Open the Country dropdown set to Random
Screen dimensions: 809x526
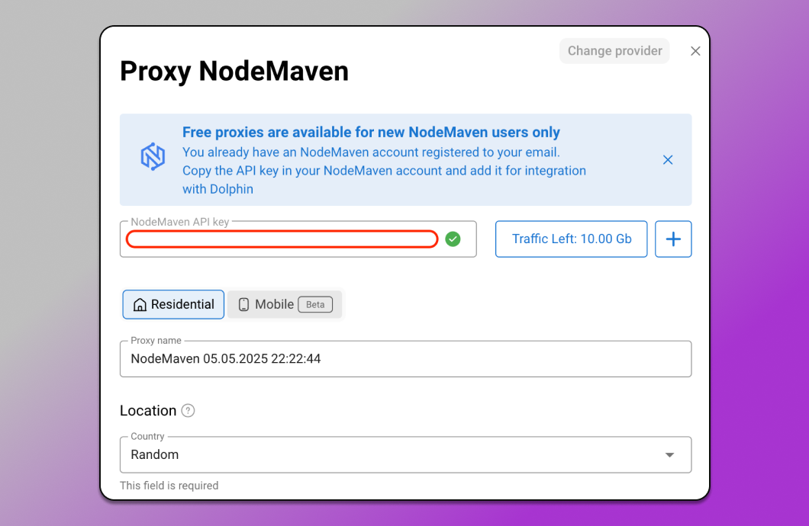pyautogui.click(x=405, y=455)
